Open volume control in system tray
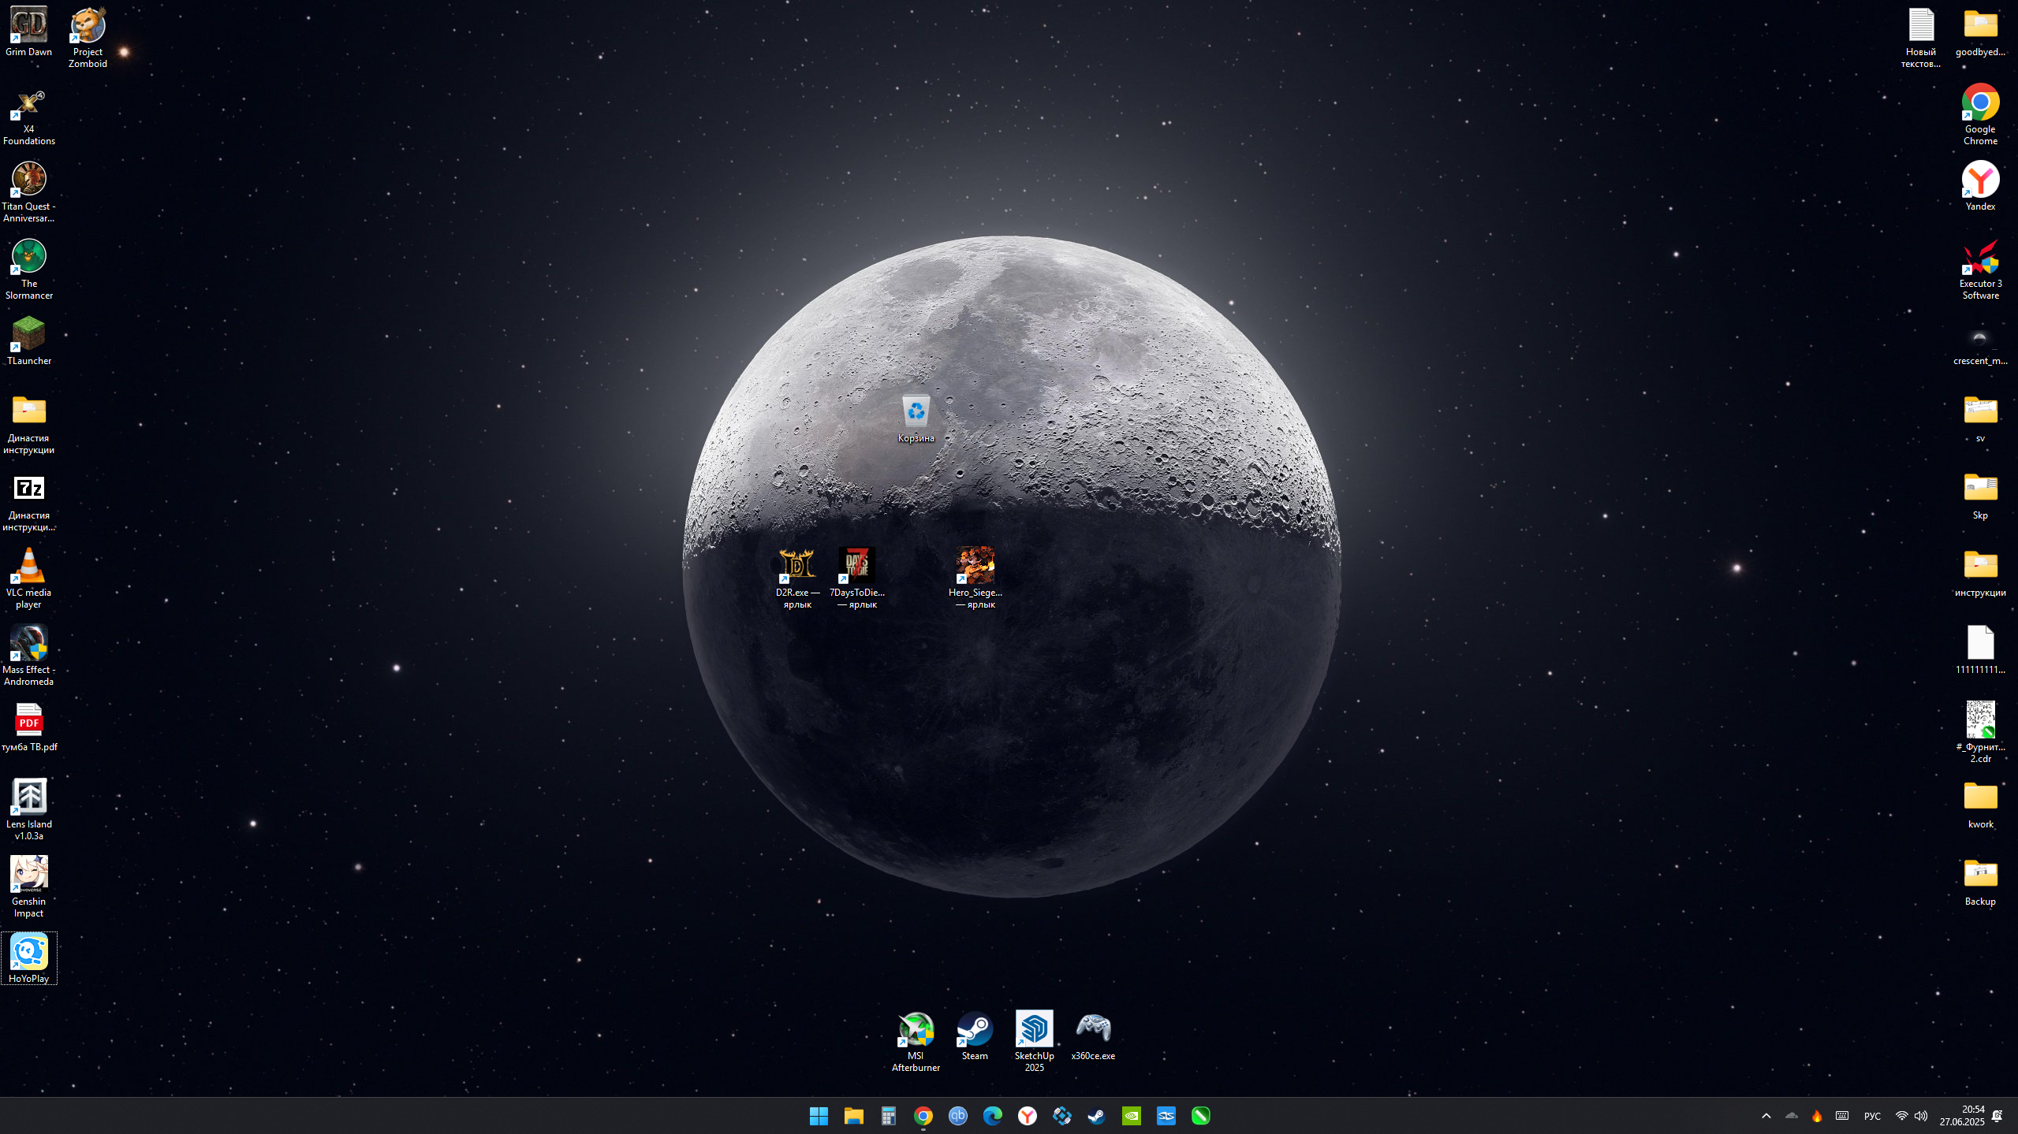Screen dimensions: 2018x1134 1921,1116
